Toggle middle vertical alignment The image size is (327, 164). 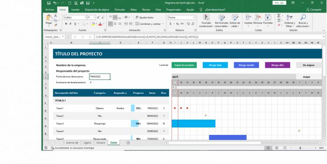(115, 17)
